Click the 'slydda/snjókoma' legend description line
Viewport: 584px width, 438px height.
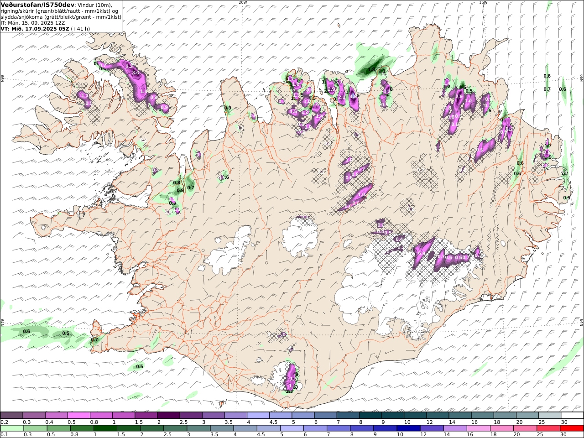coord(61,16)
